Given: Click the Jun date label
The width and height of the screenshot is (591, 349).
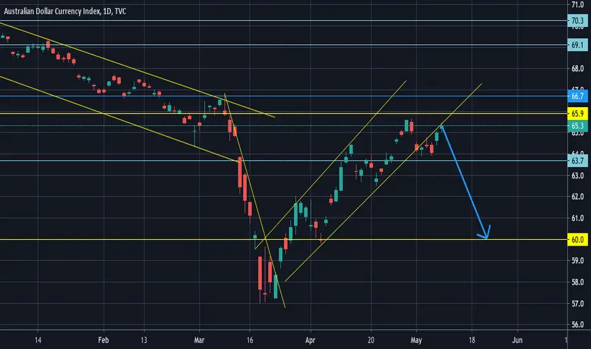Looking at the screenshot, I should coord(517,340).
